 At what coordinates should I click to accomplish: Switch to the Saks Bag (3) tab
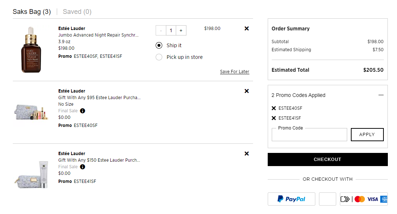[x=31, y=12]
